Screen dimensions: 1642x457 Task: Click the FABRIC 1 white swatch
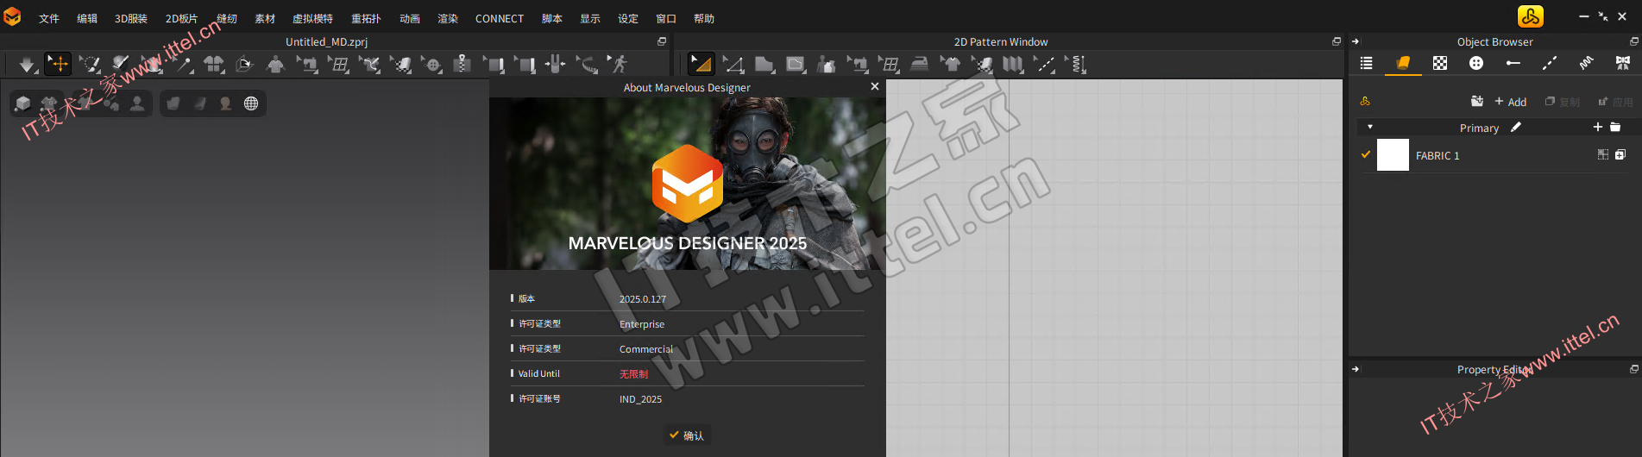(1393, 155)
